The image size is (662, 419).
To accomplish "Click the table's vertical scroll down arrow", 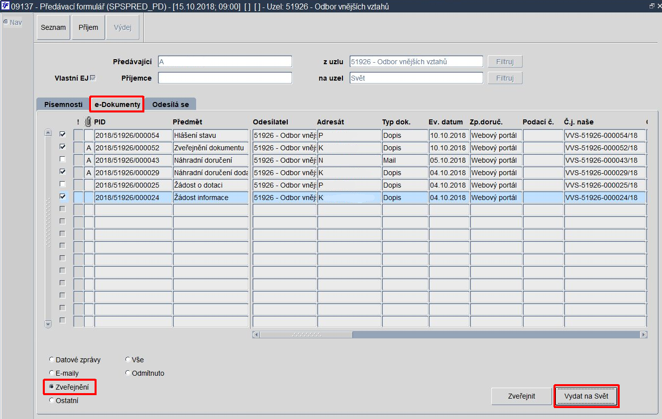I will pyautogui.click(x=48, y=324).
